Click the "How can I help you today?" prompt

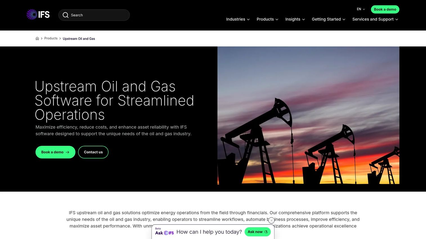[x=209, y=232]
